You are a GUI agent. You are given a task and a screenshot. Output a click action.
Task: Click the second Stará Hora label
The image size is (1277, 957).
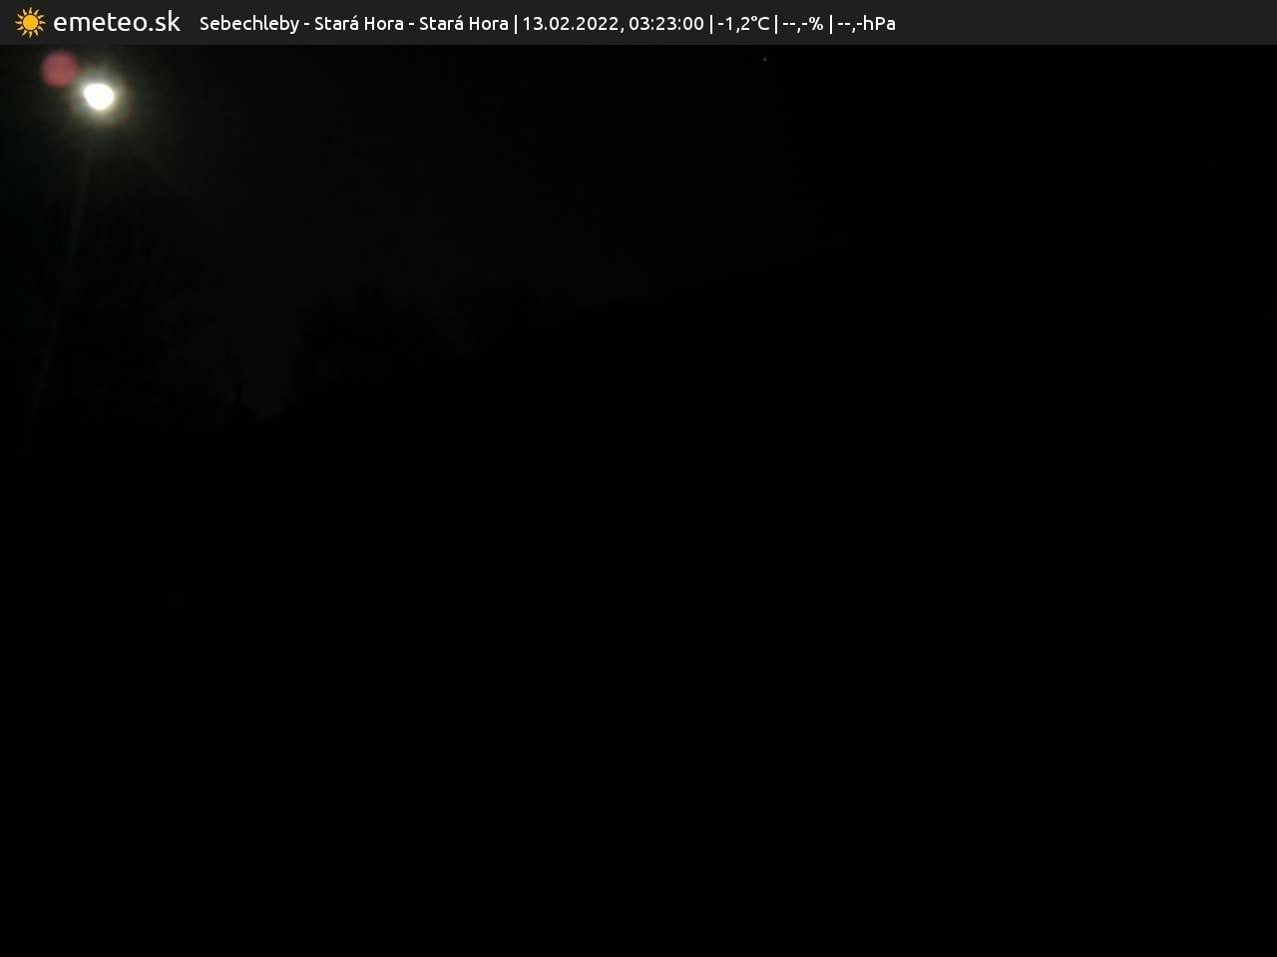click(x=463, y=23)
